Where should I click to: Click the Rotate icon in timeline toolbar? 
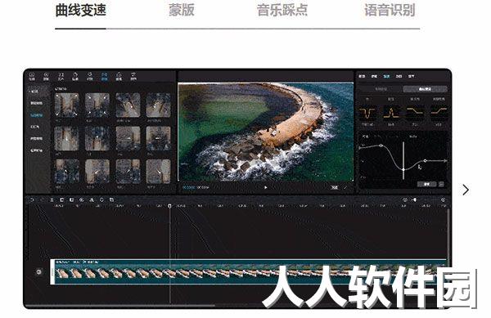pos(101,199)
